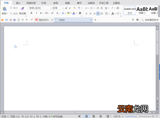This screenshot has width=160, height=118.
Task: Align text left
Action: pos(87,14)
